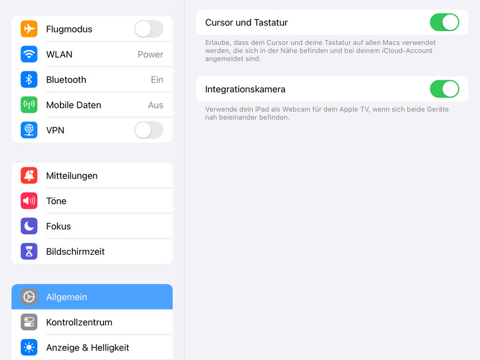Turn on the VPN switch
The image size is (480, 360).
pos(148,130)
